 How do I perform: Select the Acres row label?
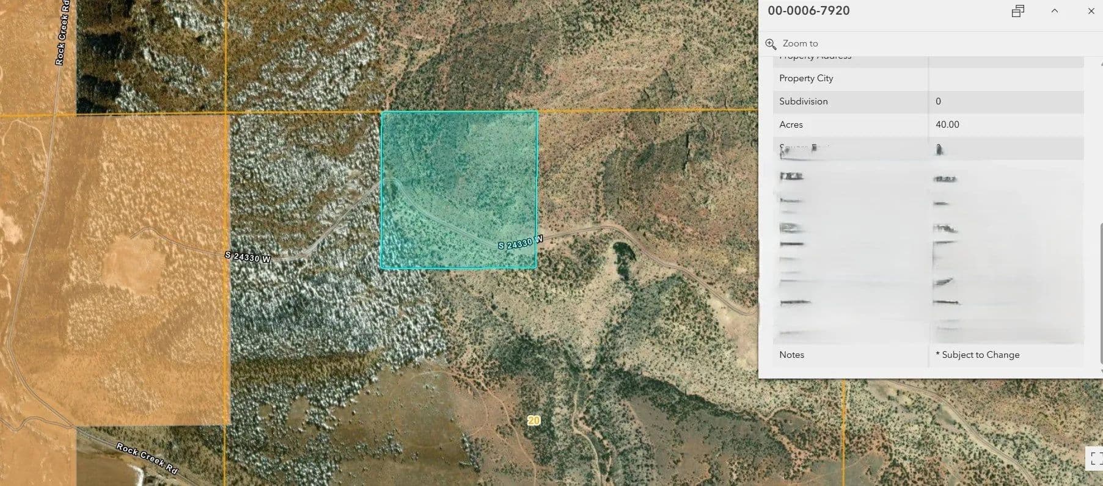coord(791,125)
